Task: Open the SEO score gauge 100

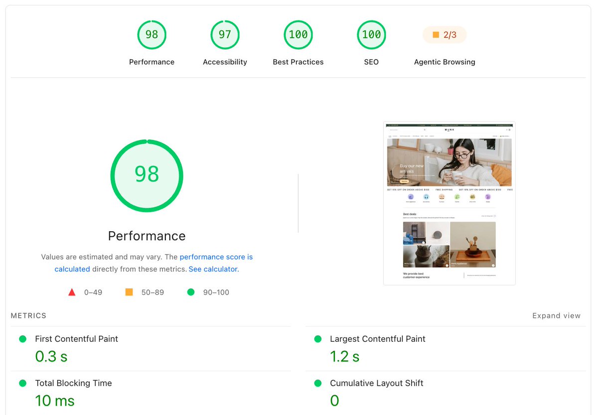Action: pyautogui.click(x=371, y=35)
